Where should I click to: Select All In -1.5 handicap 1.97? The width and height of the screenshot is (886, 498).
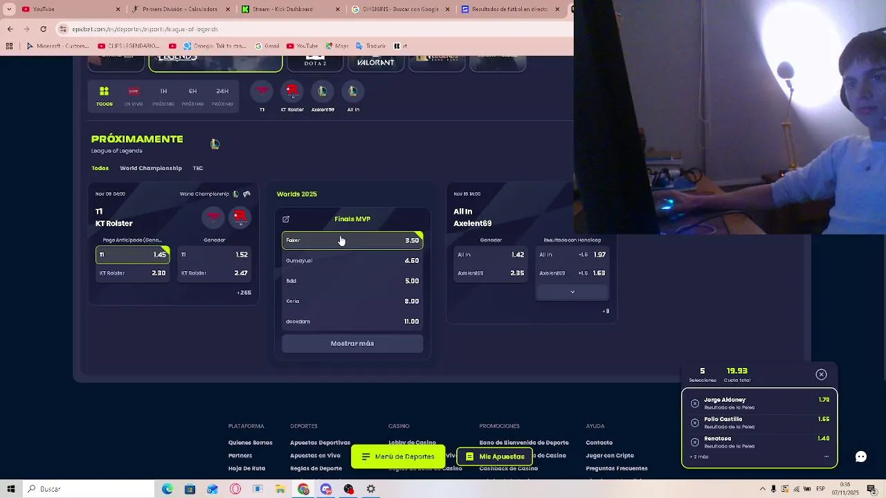tap(572, 255)
